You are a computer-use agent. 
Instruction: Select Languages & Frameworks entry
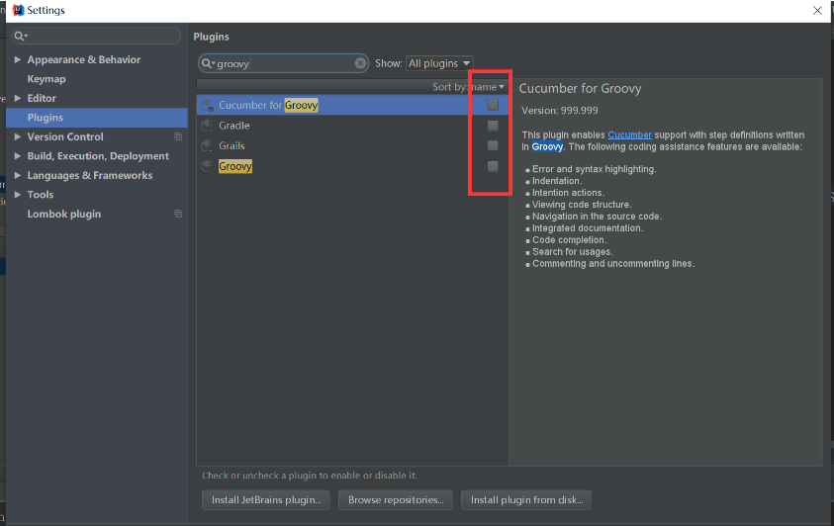(x=90, y=175)
